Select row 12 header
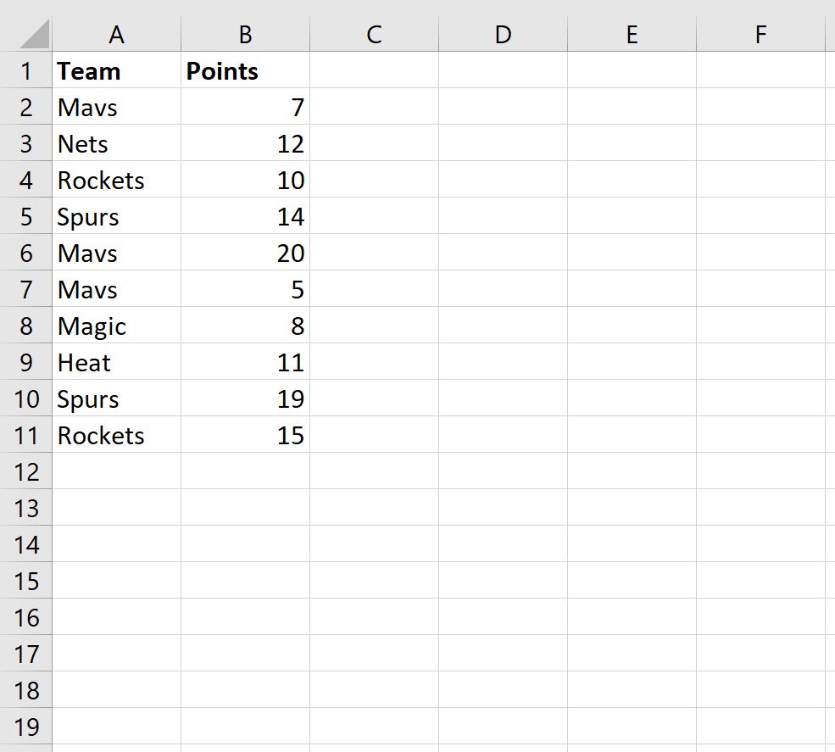Image resolution: width=835 pixels, height=752 pixels. (x=26, y=471)
